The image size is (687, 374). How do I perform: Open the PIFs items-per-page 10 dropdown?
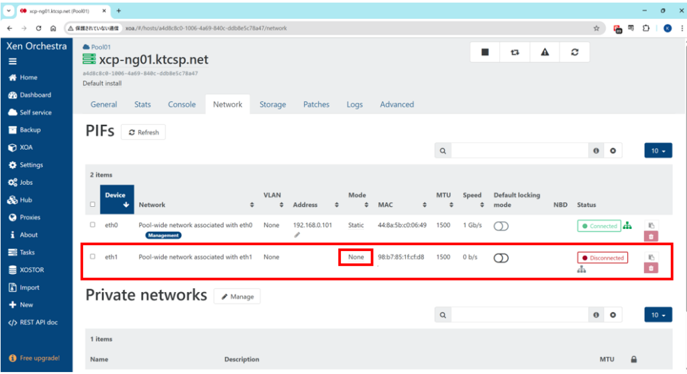(658, 151)
